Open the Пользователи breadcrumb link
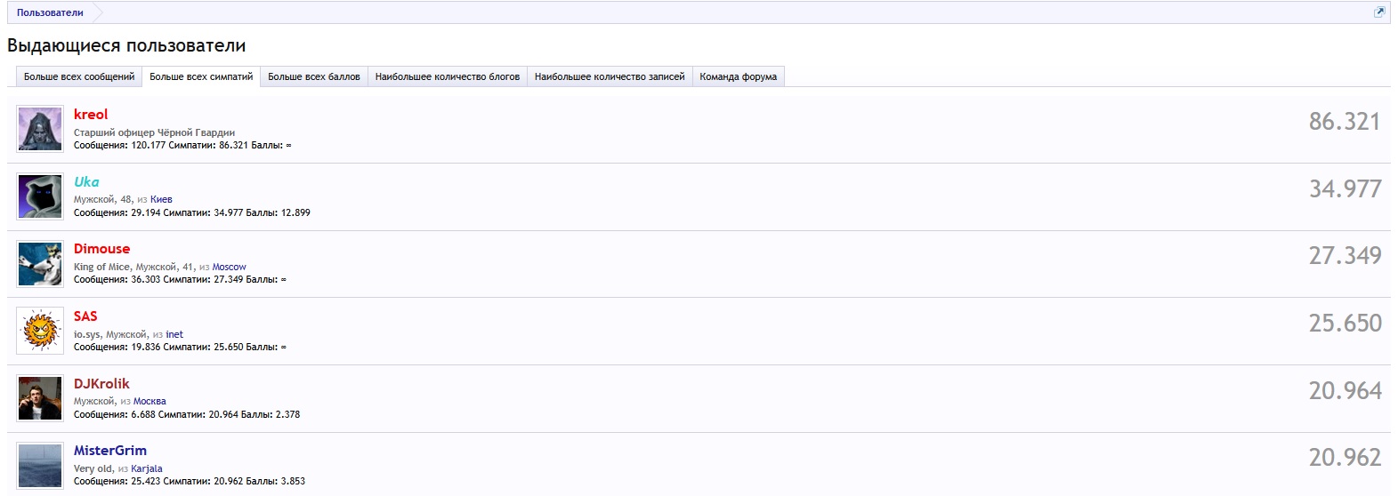The image size is (1398, 496). [x=50, y=12]
